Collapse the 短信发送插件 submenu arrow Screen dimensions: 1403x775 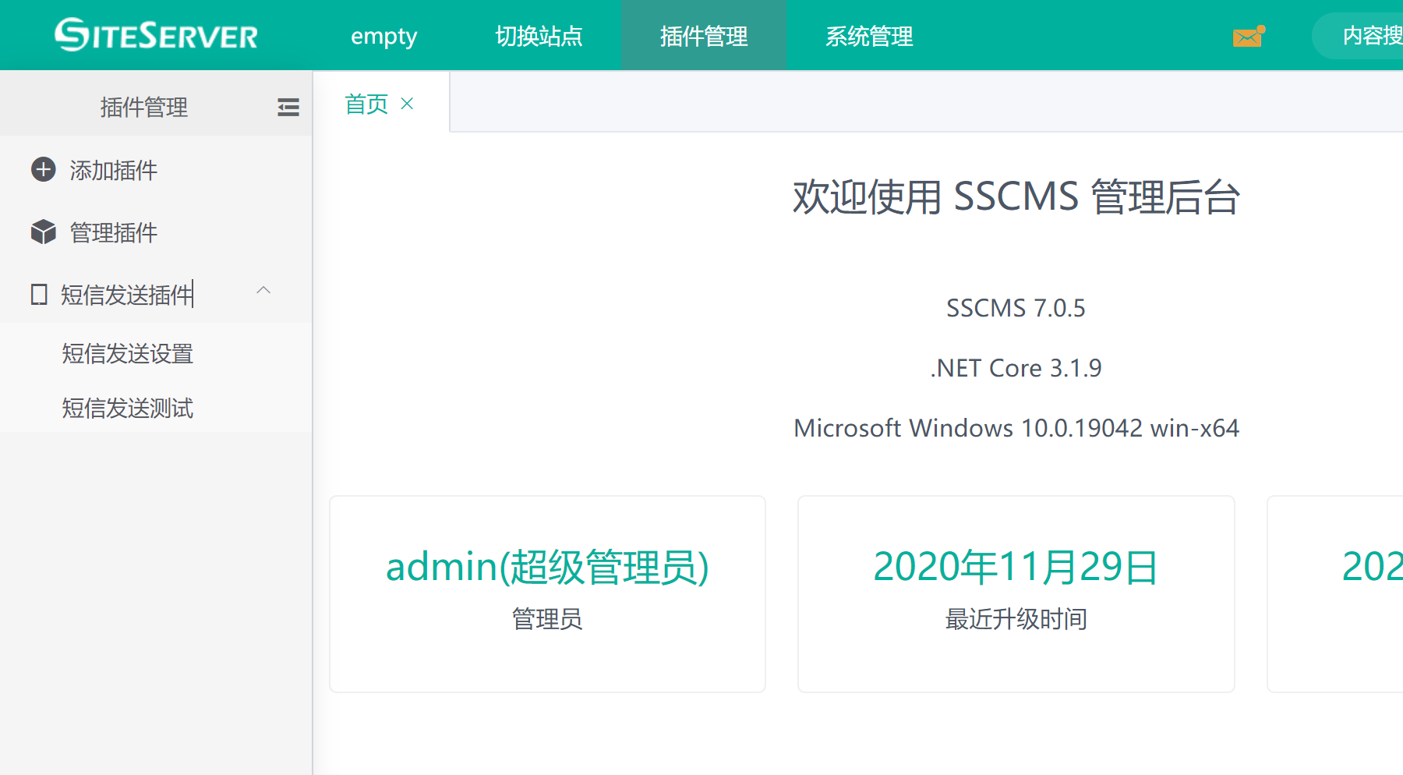coord(263,291)
